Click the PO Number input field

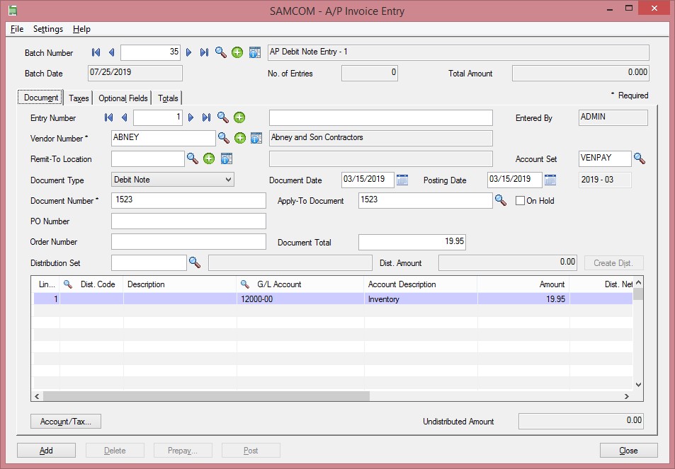pos(188,221)
